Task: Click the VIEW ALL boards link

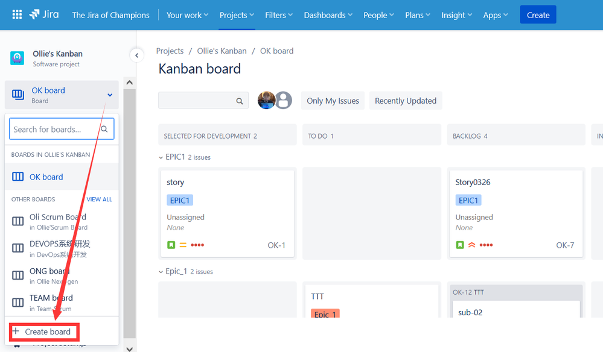Action: (99, 200)
